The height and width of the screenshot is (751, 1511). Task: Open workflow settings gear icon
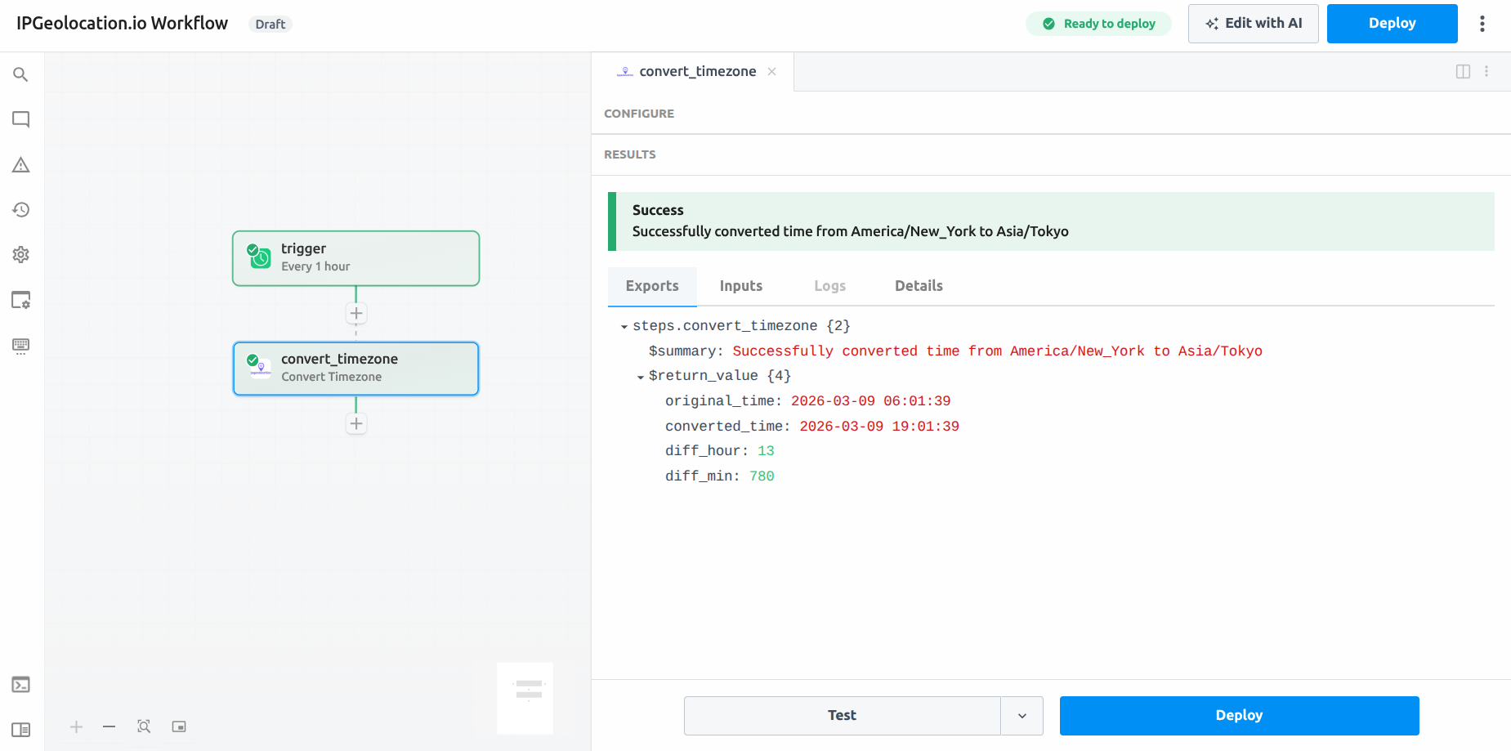coord(21,255)
